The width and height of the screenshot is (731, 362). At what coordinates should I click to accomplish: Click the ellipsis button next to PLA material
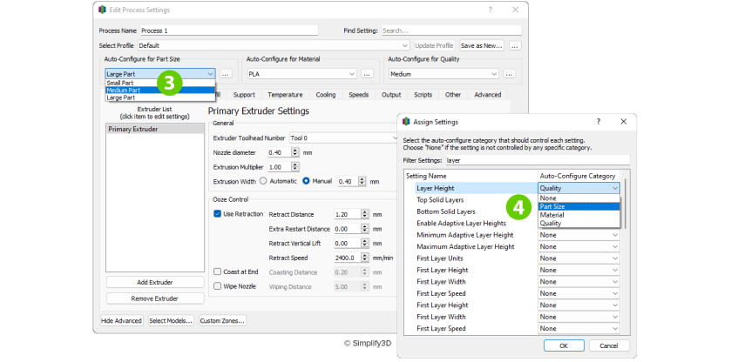point(367,74)
